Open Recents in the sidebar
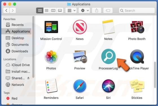 (16, 25)
